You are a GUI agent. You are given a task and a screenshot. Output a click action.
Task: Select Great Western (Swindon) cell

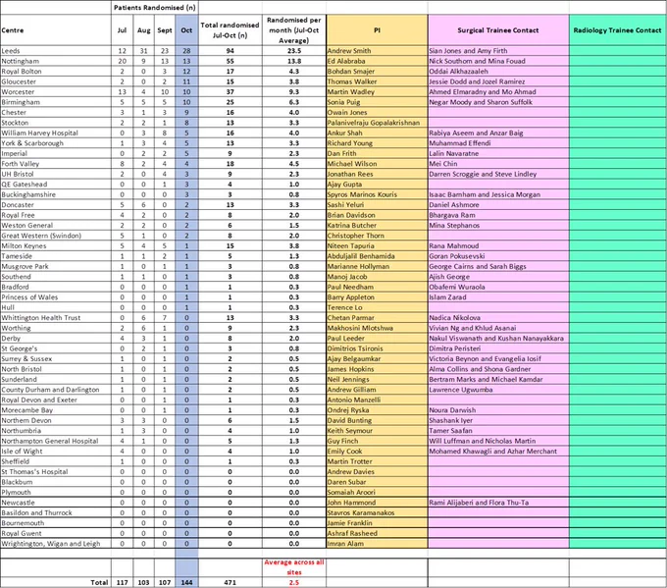[x=56, y=236]
